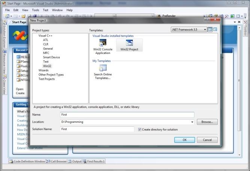Select ATL project type
Screen dimensions: 250x171
point(45,40)
